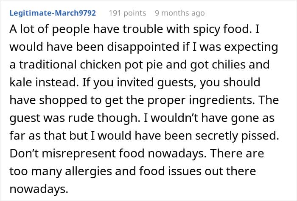Click the phrase "guest was rude though"
This screenshot has height=201, width=297.
pyautogui.click(x=74, y=118)
